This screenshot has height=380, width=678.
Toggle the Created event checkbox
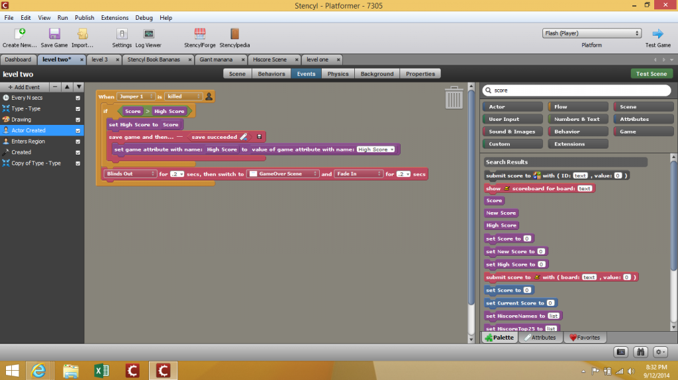[x=78, y=153]
